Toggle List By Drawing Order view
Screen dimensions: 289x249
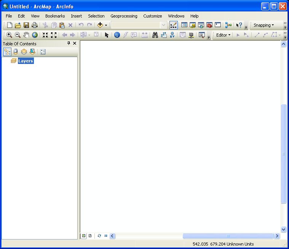(7, 52)
